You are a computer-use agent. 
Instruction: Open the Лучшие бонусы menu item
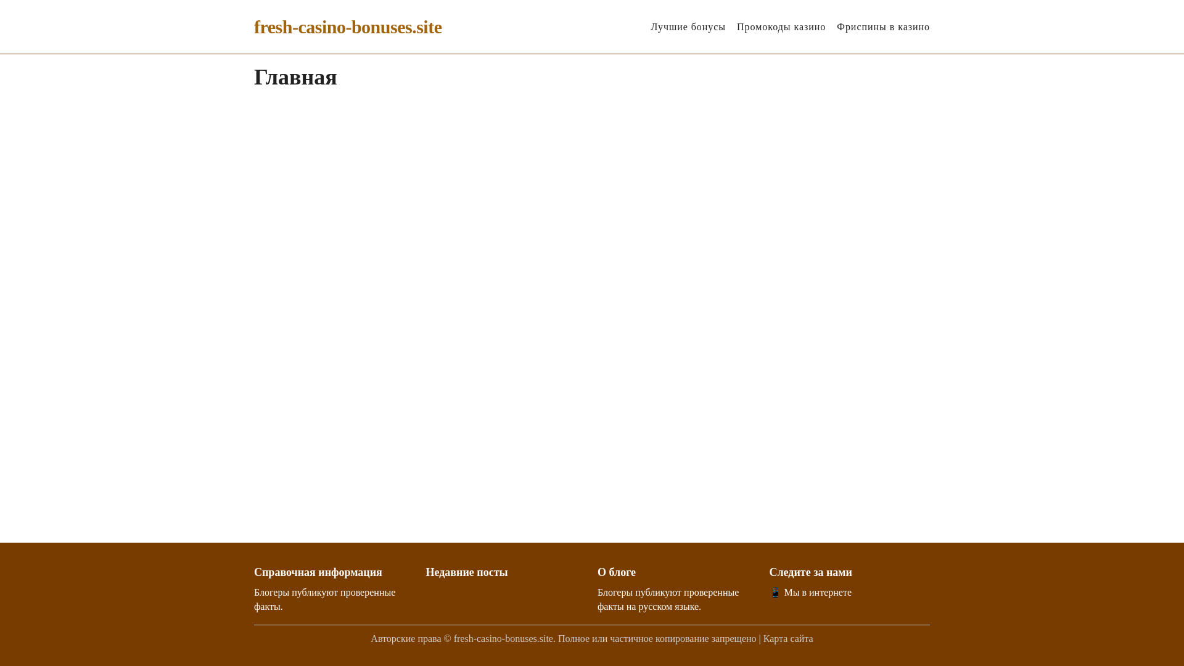pos(688,27)
